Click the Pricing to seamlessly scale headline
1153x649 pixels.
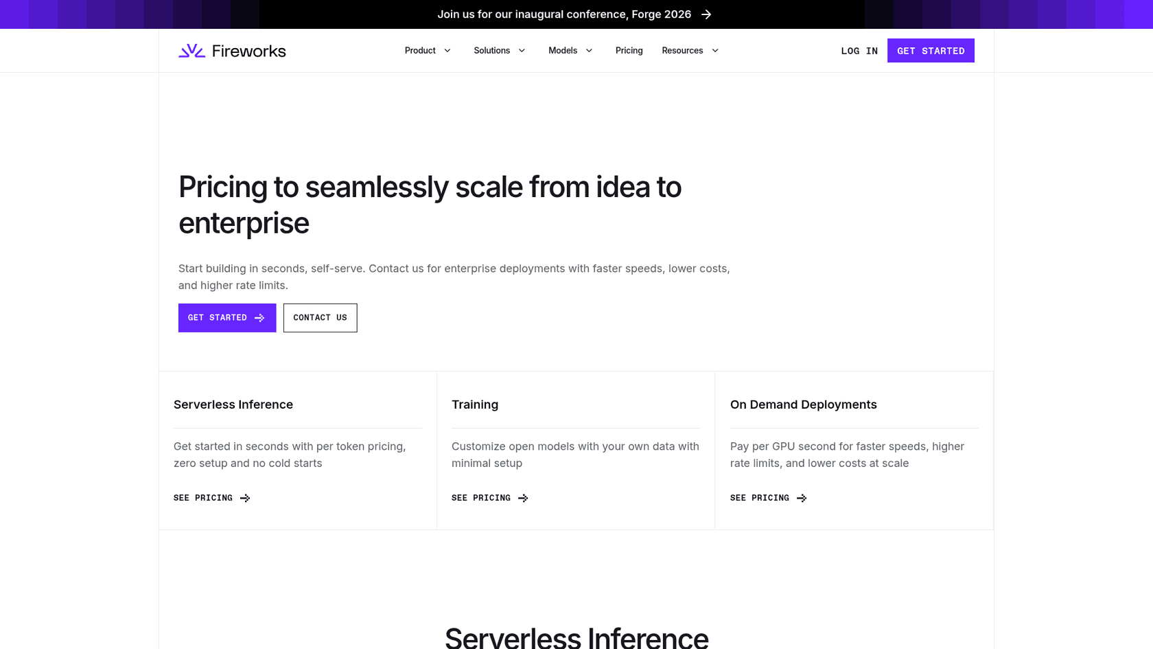(x=430, y=205)
